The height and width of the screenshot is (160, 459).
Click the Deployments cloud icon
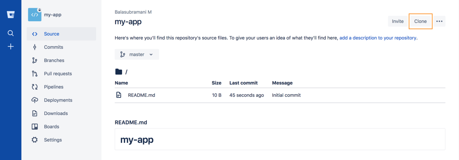pos(35,100)
